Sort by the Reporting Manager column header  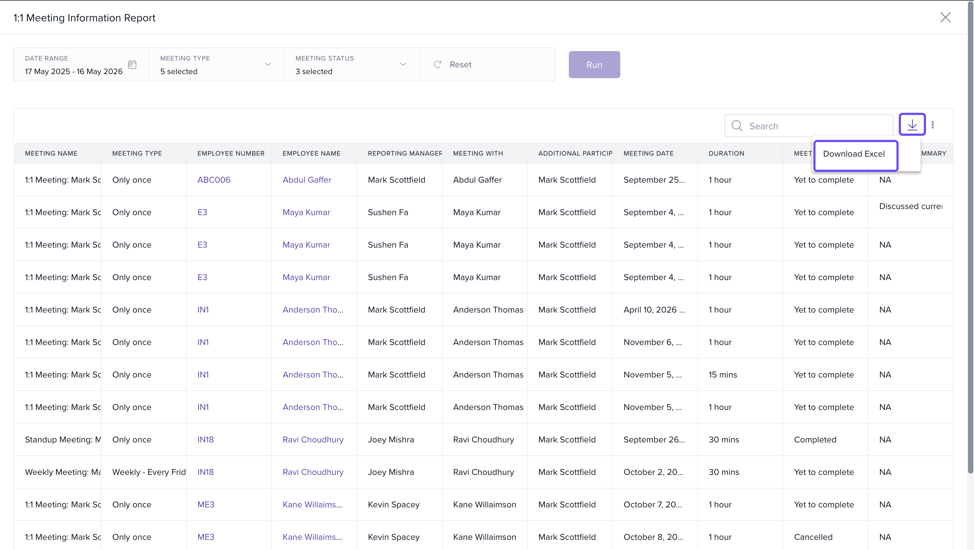click(x=405, y=153)
